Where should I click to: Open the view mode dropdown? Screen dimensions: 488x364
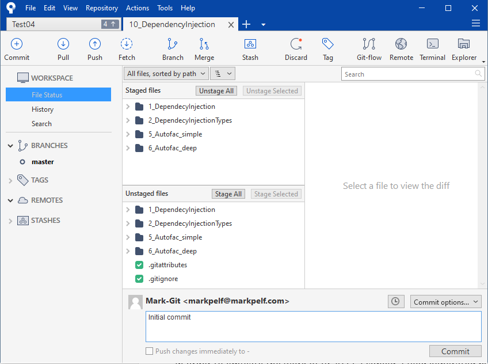click(x=223, y=74)
